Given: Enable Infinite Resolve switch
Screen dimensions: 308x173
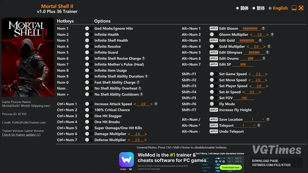Looking at the screenshot, I should (x=89, y=47).
